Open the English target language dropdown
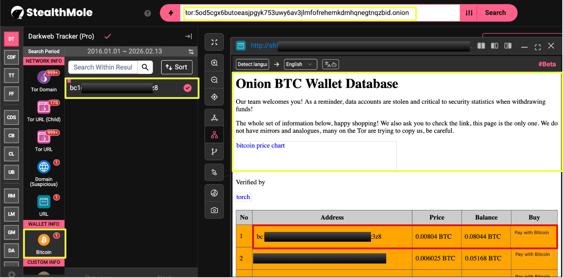Image resolution: width=563 pixels, height=278 pixels. 300,64
